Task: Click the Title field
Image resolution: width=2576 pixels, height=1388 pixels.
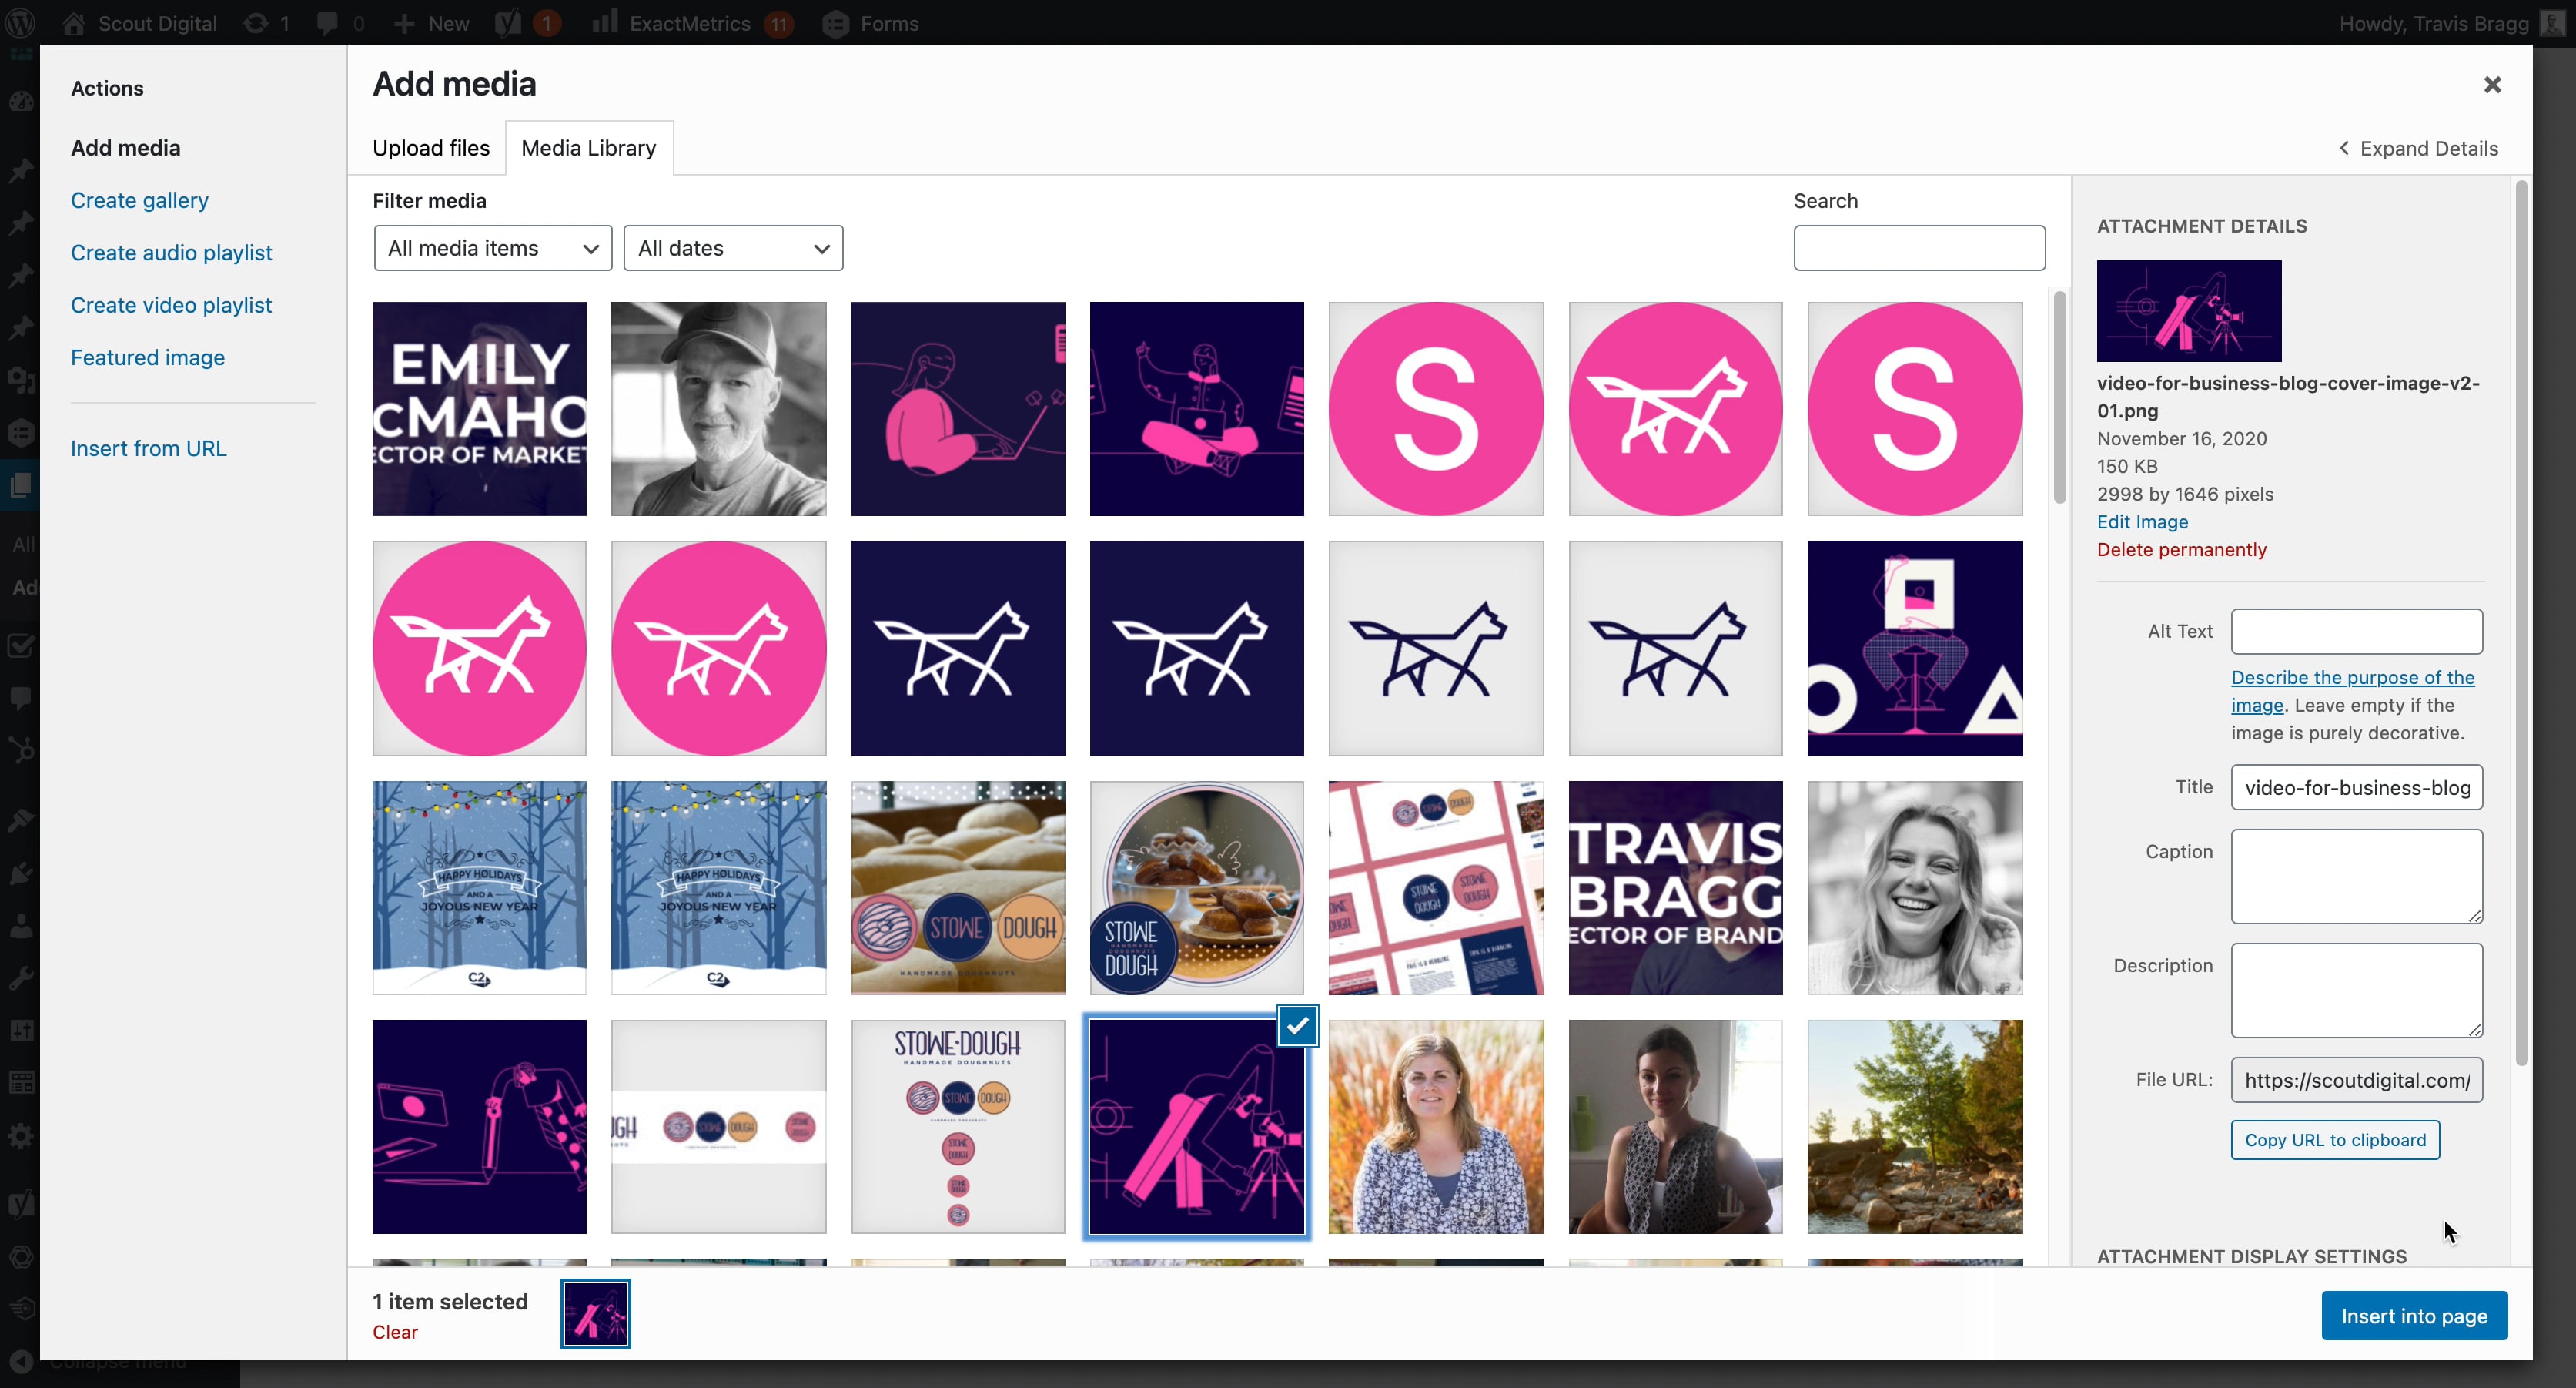Action: [2356, 787]
